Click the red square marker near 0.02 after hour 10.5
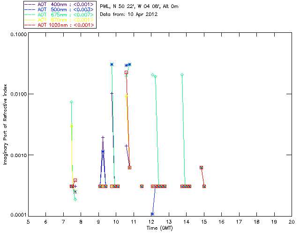This screenshot has width=300, height=240. 126,73
